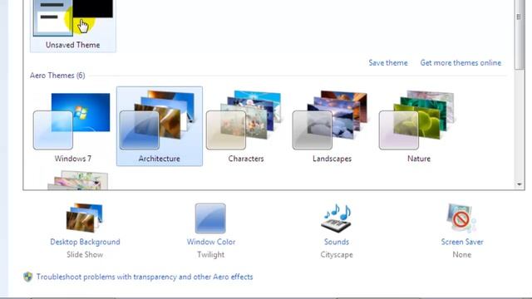Click the Save theme link
The width and height of the screenshot is (532, 299).
pos(388,63)
